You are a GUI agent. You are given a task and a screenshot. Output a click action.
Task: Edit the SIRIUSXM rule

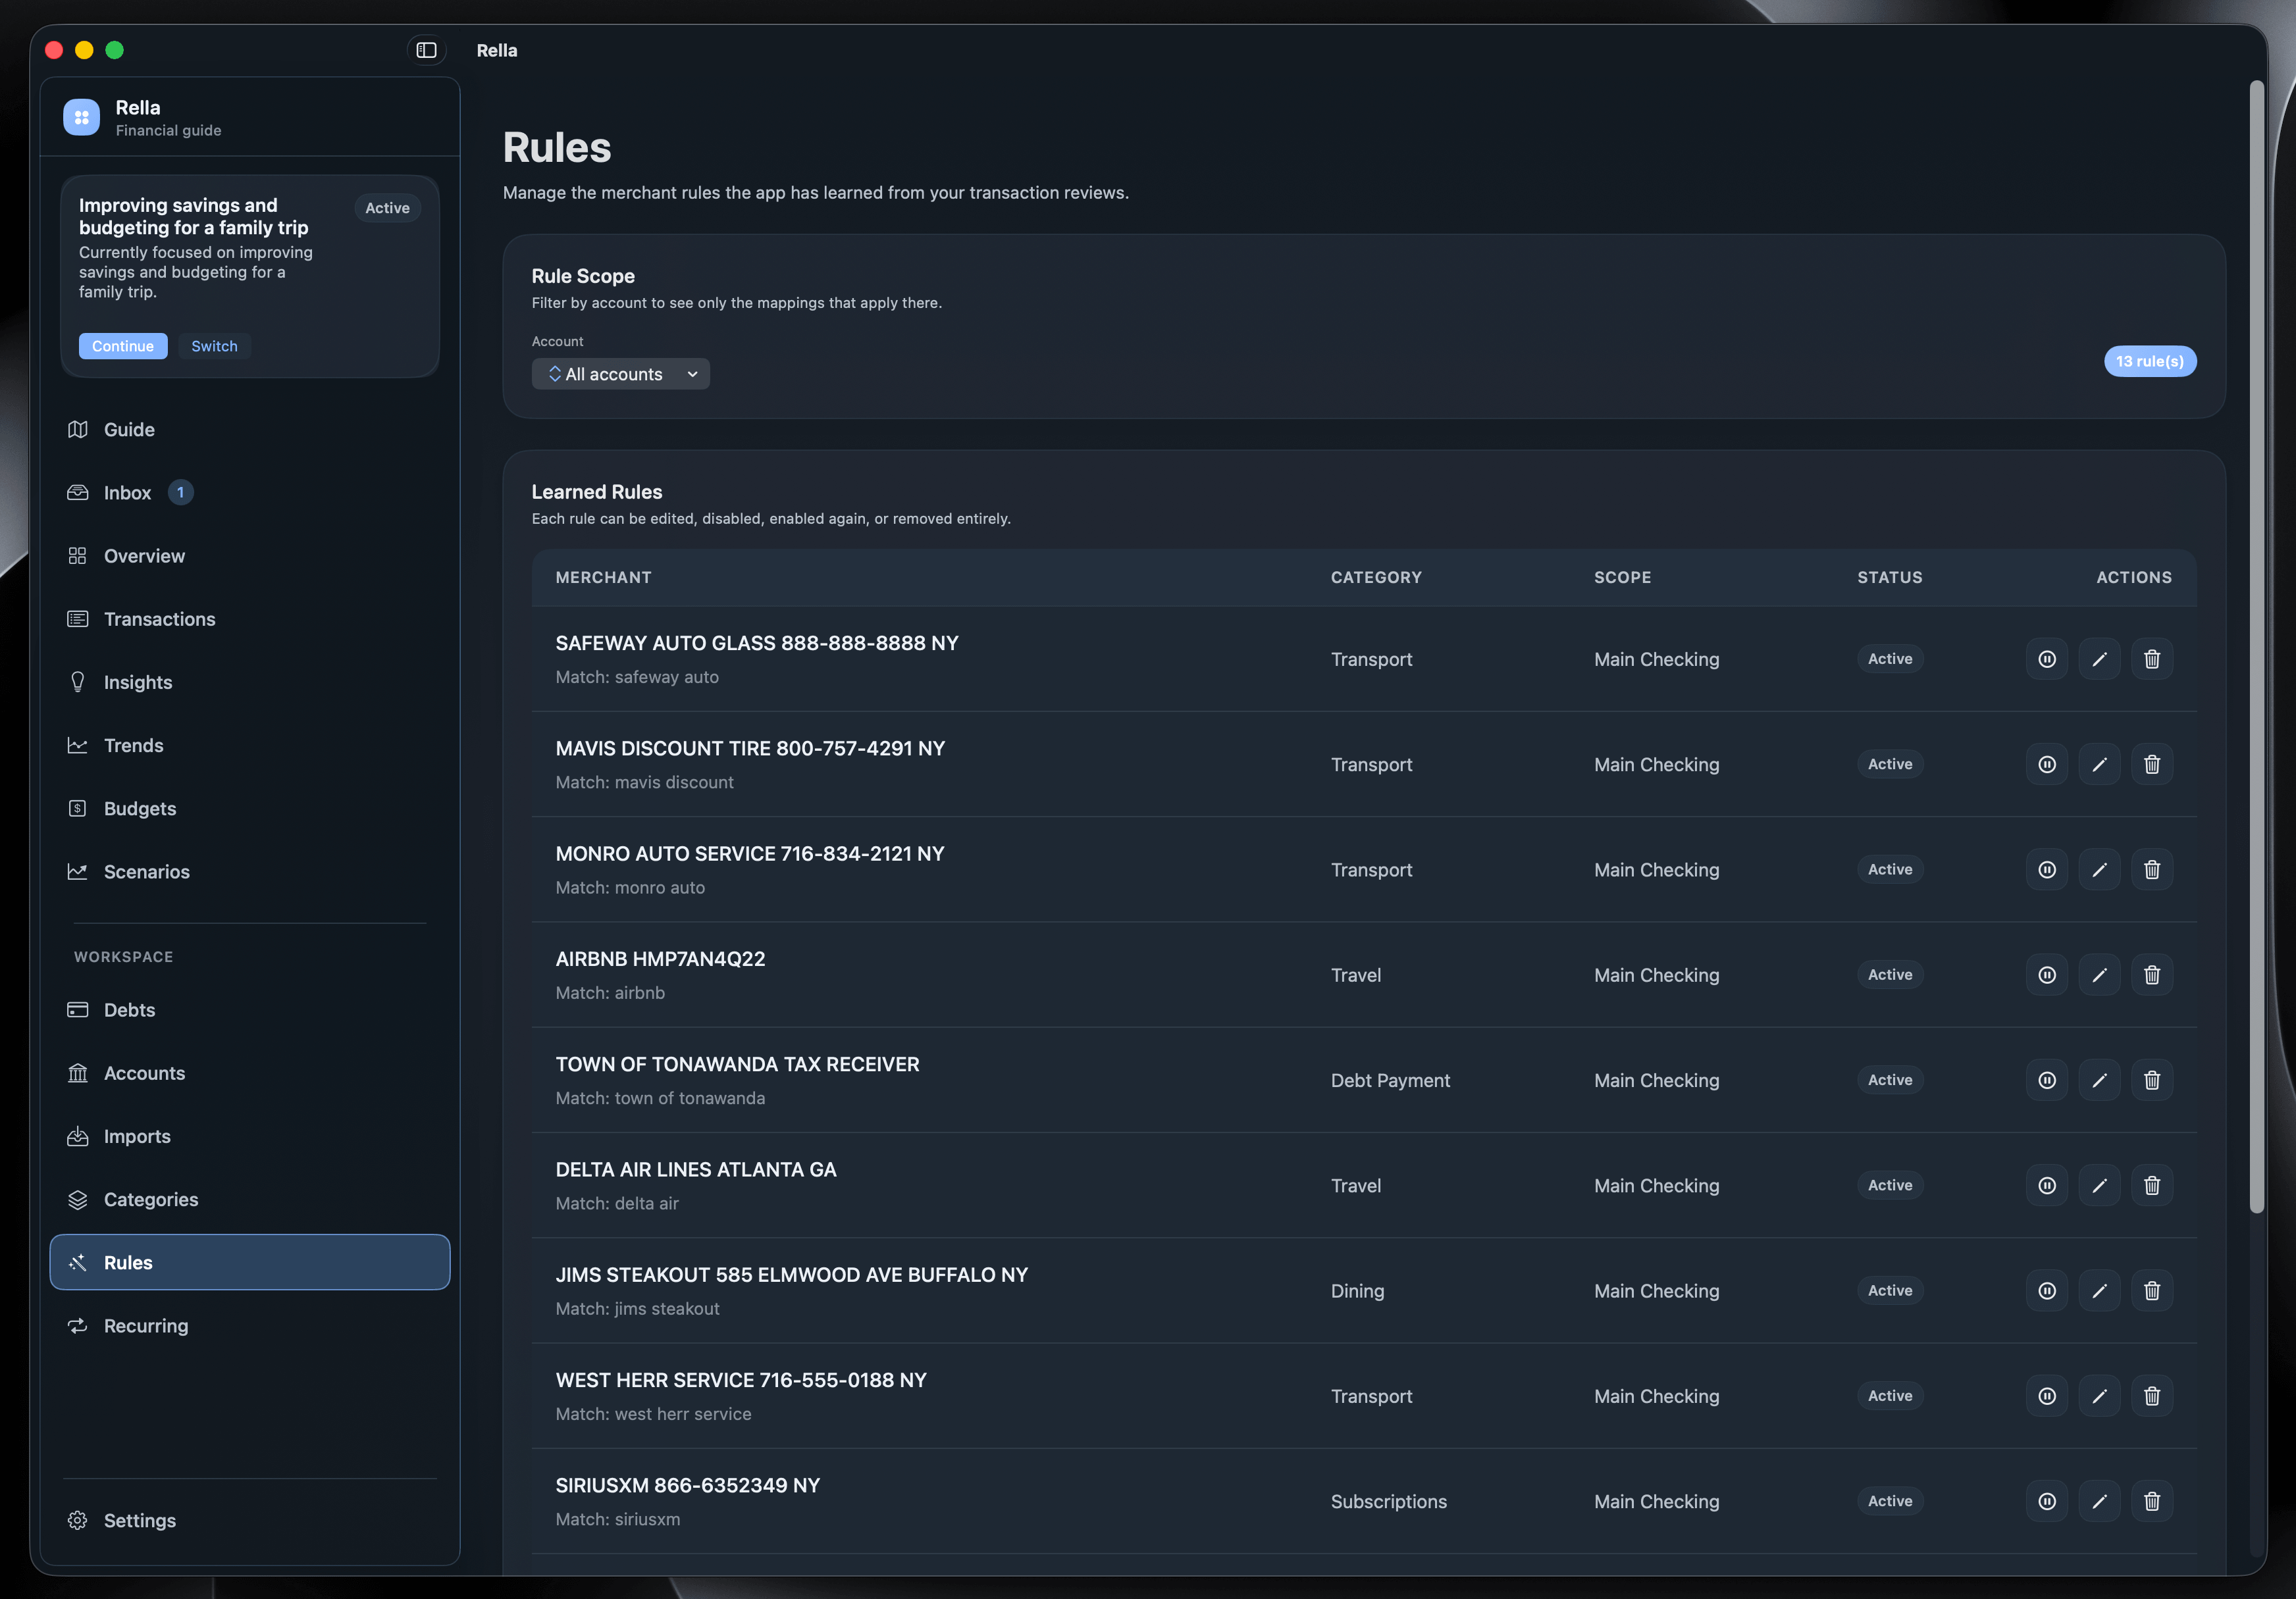pyautogui.click(x=2099, y=1501)
